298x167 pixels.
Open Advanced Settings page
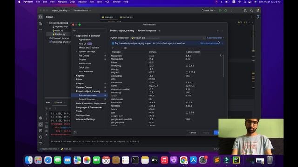[x=86, y=119]
